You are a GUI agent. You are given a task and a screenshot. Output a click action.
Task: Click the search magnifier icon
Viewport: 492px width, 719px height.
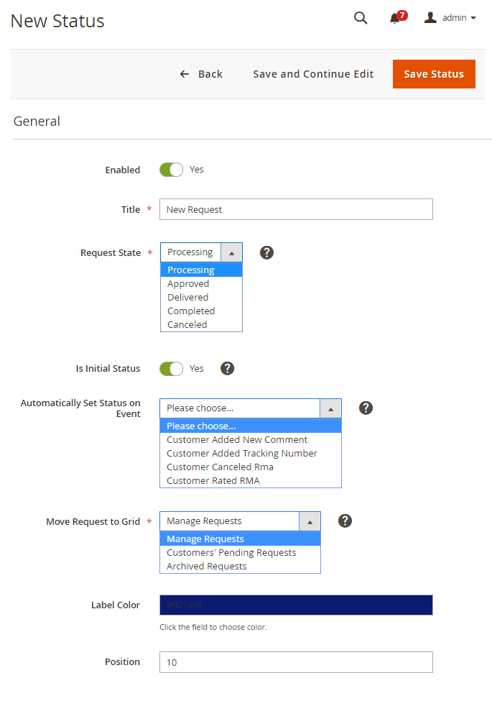(361, 18)
